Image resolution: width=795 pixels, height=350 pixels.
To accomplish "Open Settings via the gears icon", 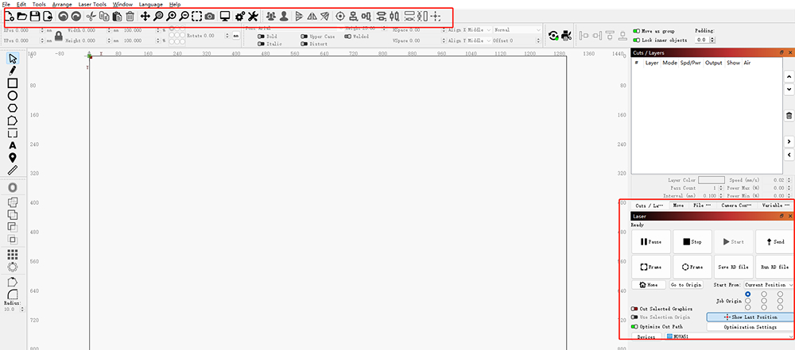I will 240,17.
